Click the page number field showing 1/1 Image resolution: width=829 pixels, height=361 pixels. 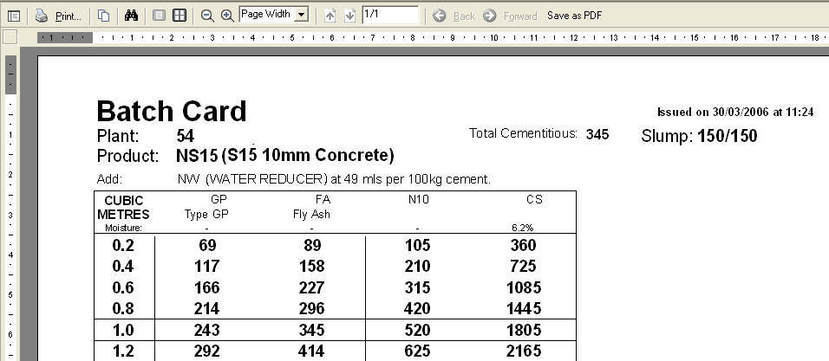click(x=389, y=15)
